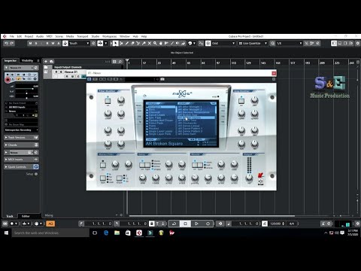This screenshot has width=361, height=271.
Task: Select the Mute X tool
Action: tap(150, 43)
